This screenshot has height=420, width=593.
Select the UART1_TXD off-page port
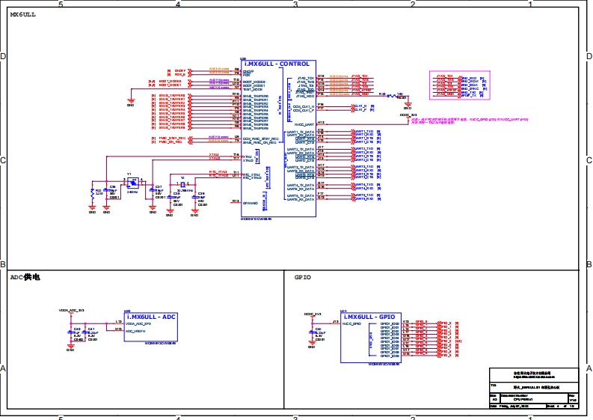pos(362,131)
